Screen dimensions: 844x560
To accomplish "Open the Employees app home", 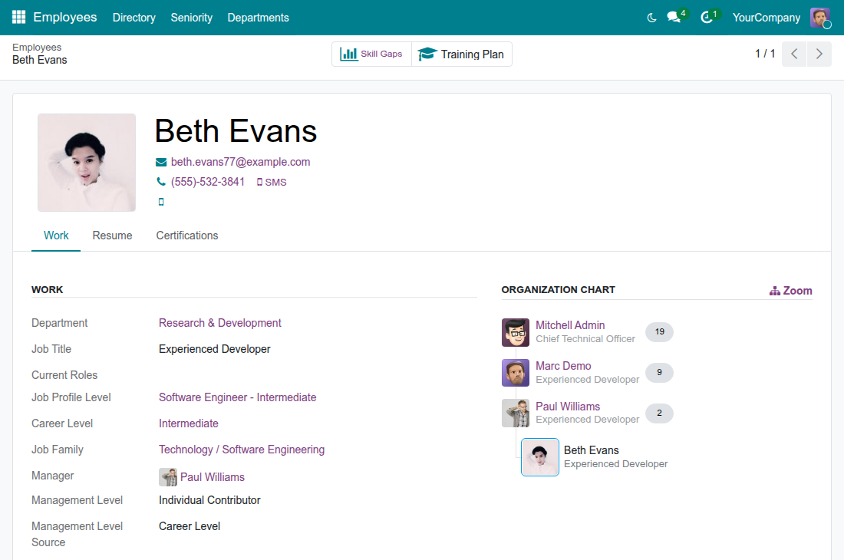I will [x=65, y=17].
